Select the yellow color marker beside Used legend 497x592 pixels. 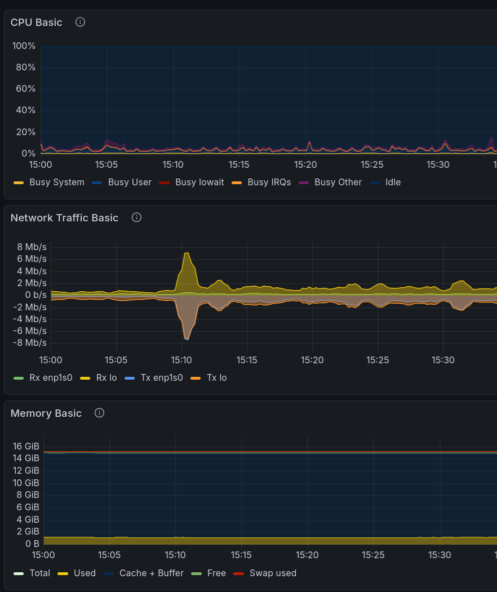pos(62,573)
